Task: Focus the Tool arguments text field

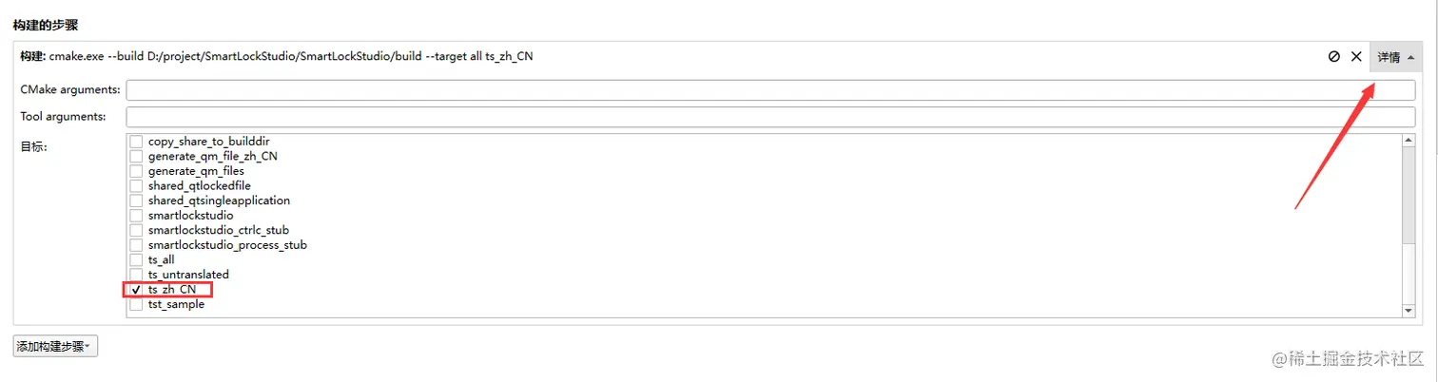Action: click(x=770, y=117)
